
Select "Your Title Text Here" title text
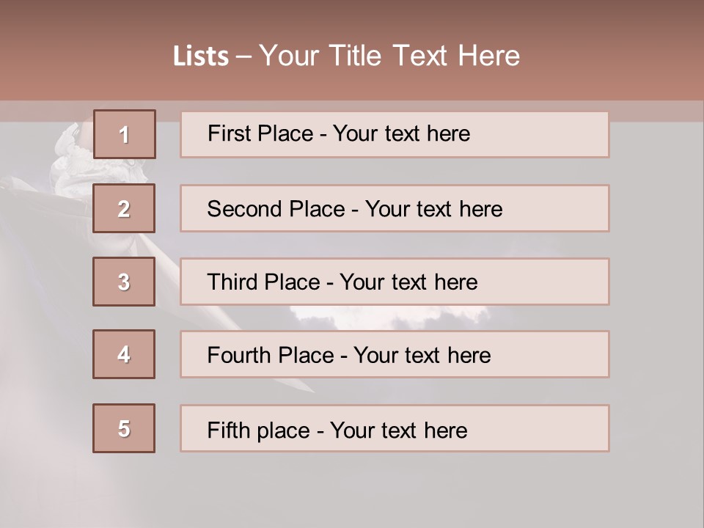(389, 56)
